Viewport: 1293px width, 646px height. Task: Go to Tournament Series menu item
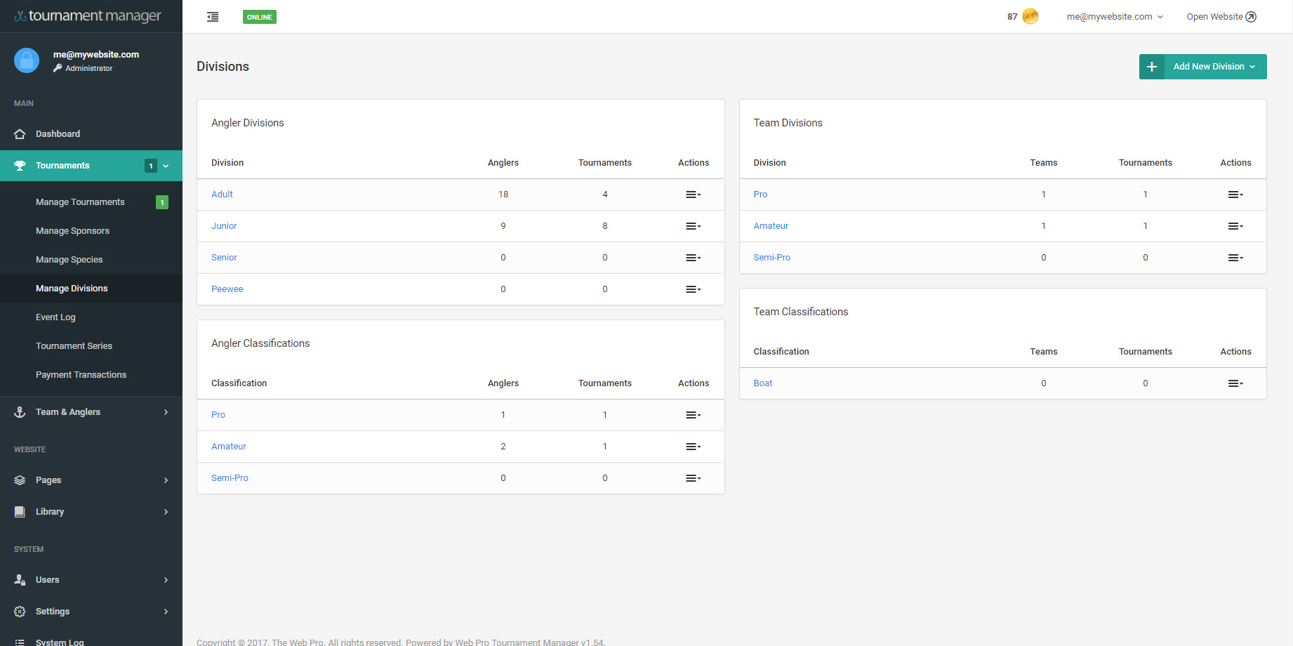(x=74, y=346)
